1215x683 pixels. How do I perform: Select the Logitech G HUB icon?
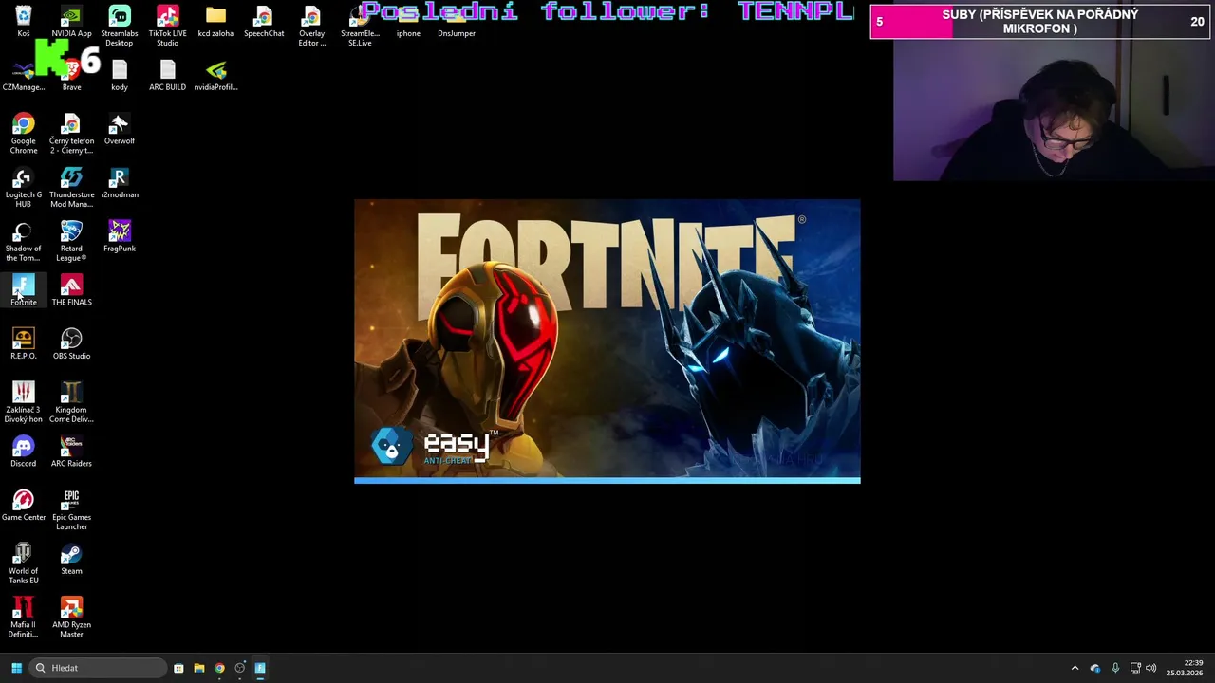[x=23, y=188]
